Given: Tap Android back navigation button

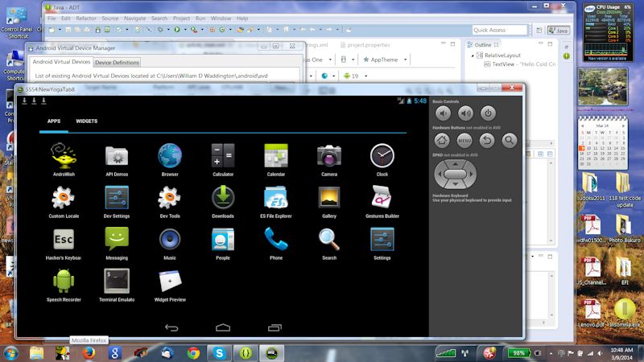Looking at the screenshot, I should pos(171,327).
